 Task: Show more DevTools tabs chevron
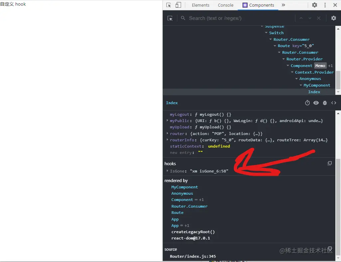[283, 5]
